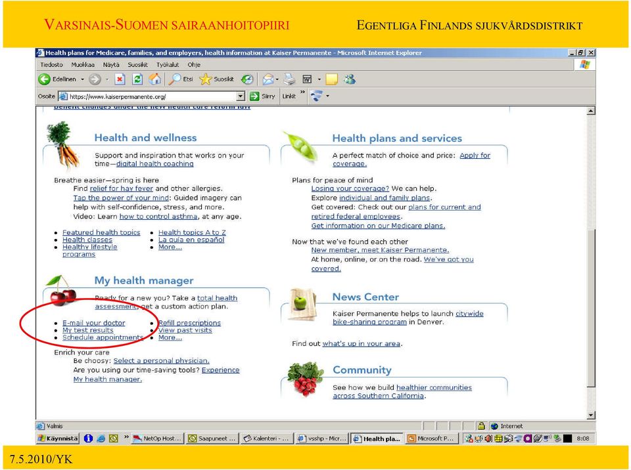Open the Käynnistä start button
The width and height of the screenshot is (631, 470).
(58, 438)
